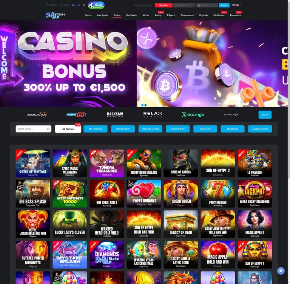Switch to the Live Casino tab
290x284 pixels.
(x=131, y=15)
